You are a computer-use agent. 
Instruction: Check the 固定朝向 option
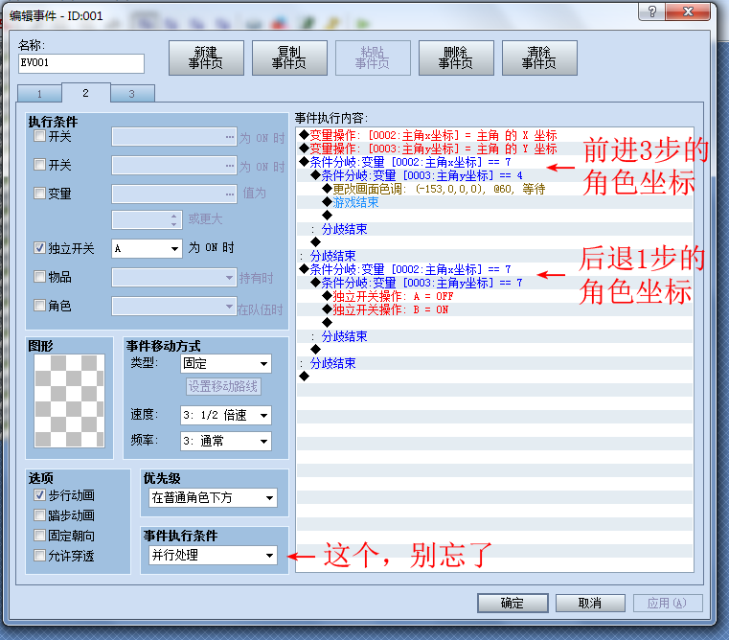click(40, 535)
